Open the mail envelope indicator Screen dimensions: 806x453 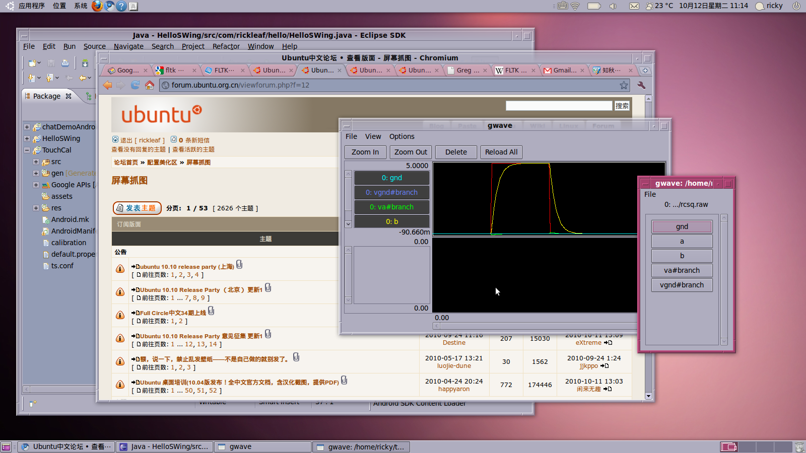[634, 6]
